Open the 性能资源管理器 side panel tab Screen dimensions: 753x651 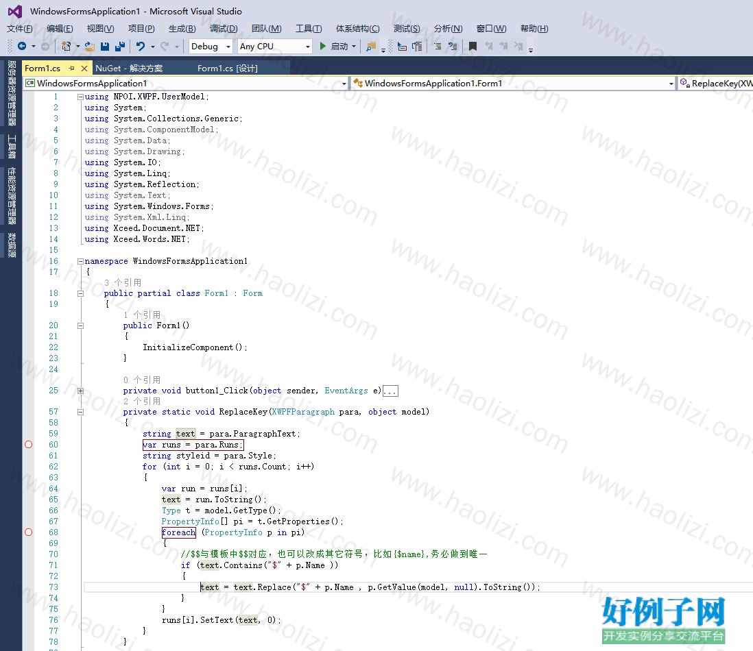pyautogui.click(x=12, y=196)
